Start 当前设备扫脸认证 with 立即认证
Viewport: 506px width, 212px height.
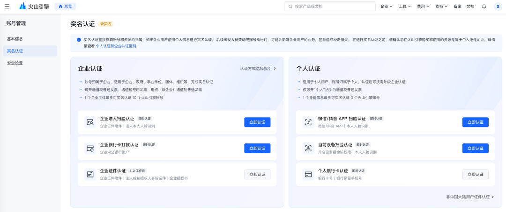click(476, 148)
